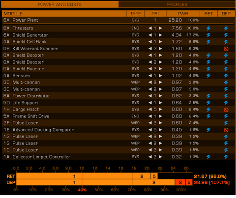Screen dimensions: 236x198
Task: Click Kill Warrant Scanner deployed disabled icon
Action: pyautogui.click(x=226, y=49)
